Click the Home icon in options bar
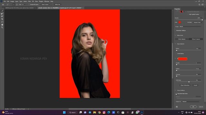The image size is (206, 115). pyautogui.click(x=3, y=4)
